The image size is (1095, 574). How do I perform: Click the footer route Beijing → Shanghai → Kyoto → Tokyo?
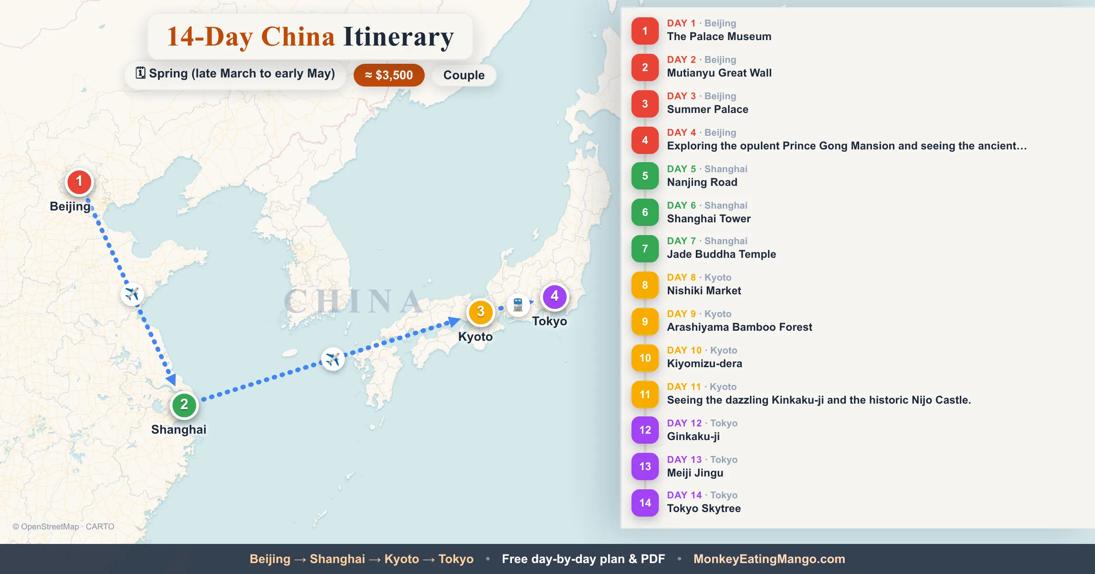tap(361, 559)
